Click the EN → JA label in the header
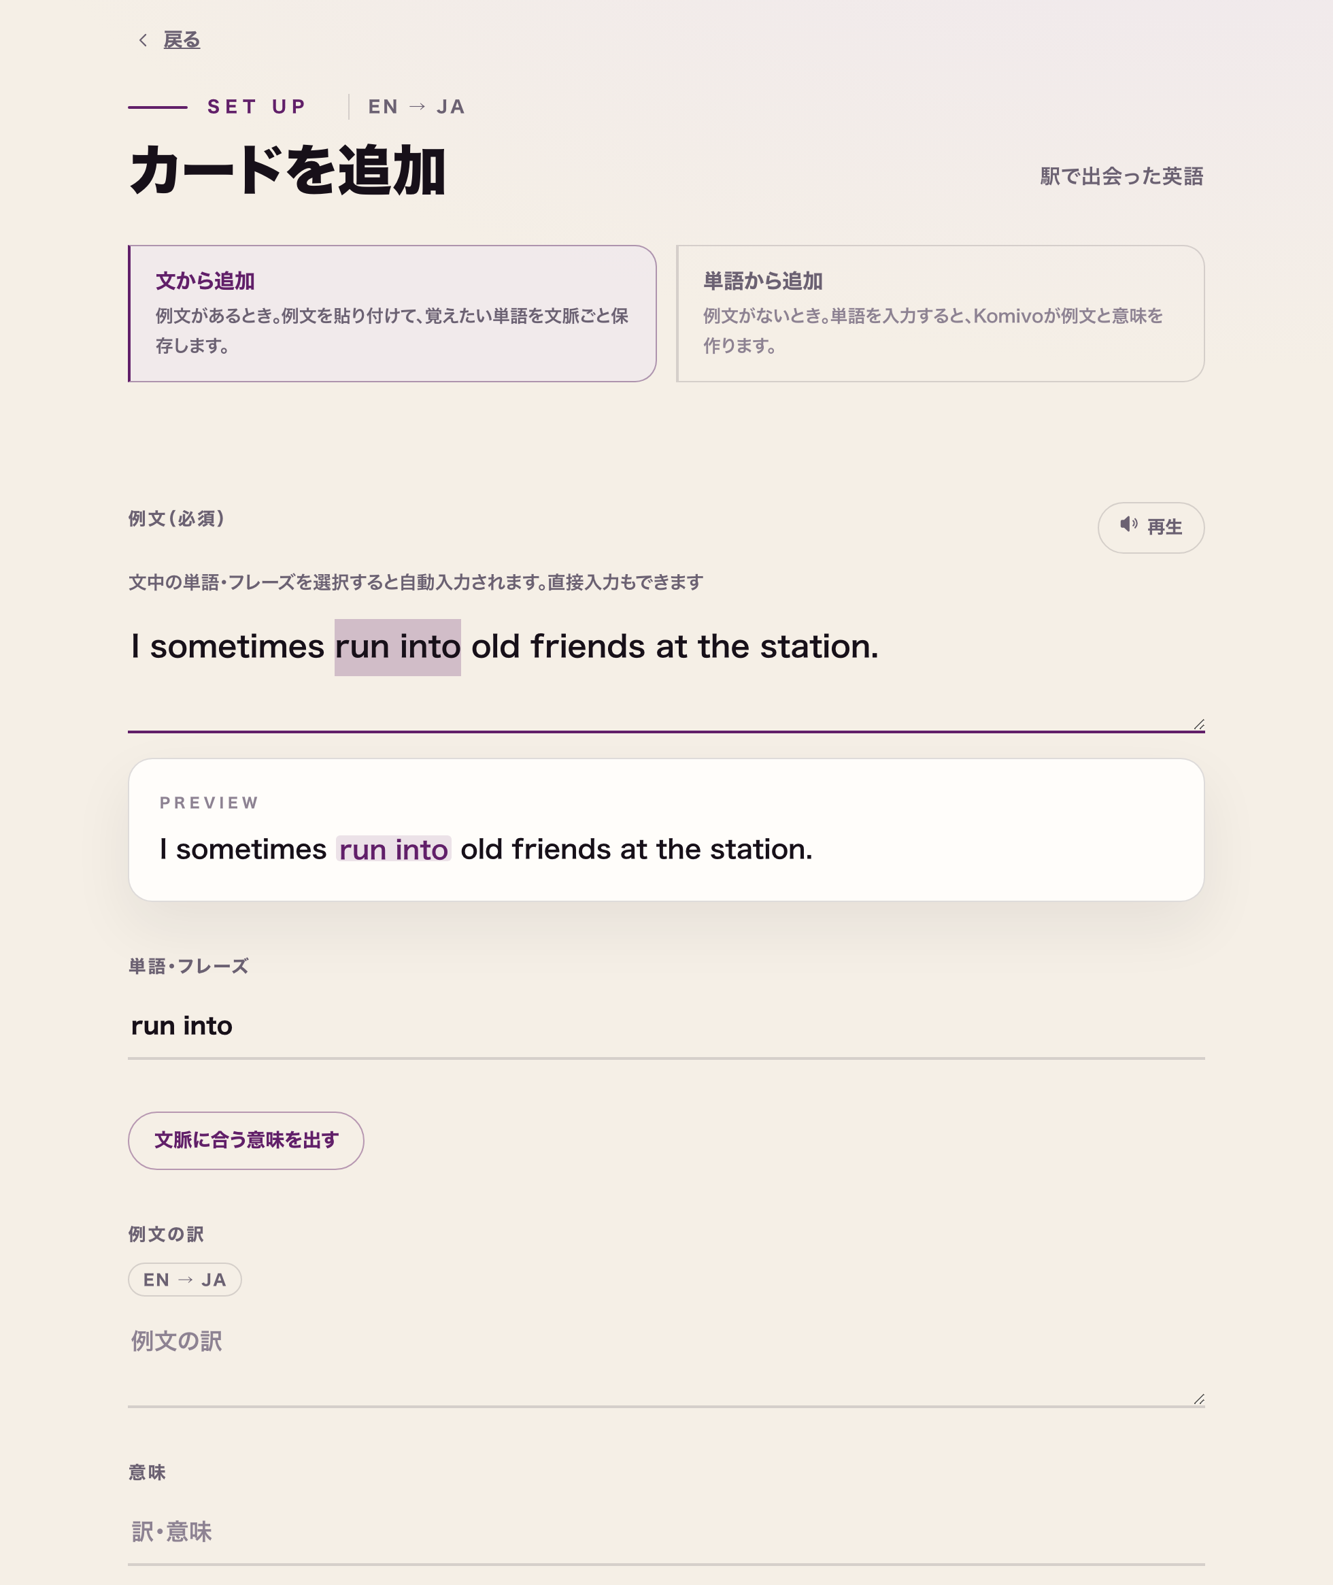 pos(416,107)
